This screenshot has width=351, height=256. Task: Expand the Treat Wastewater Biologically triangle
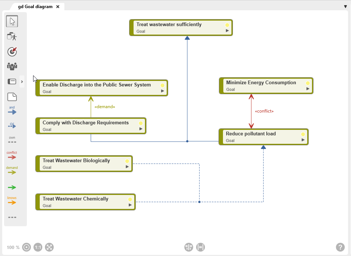(x=127, y=167)
